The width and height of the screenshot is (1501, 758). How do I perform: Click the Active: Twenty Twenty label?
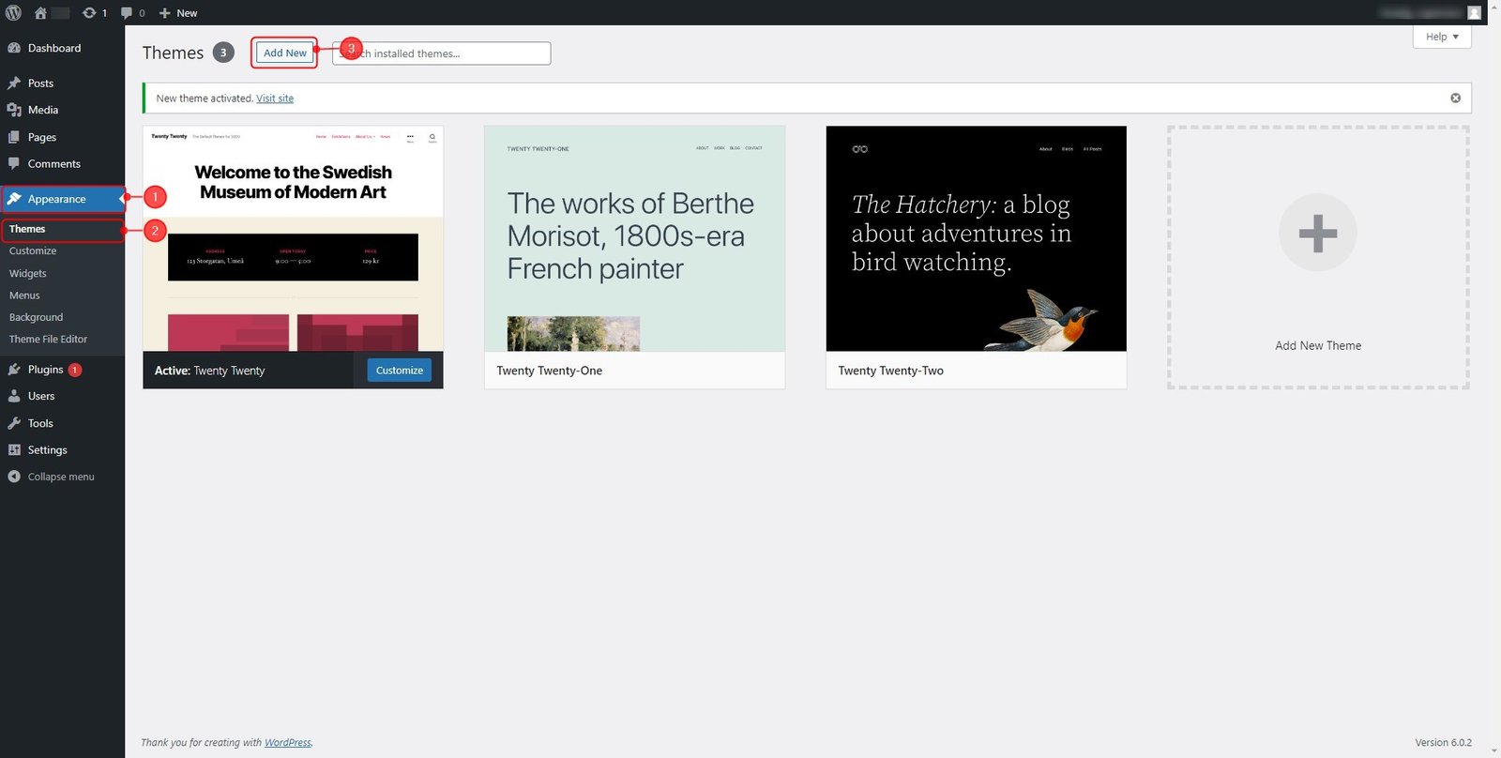[210, 371]
